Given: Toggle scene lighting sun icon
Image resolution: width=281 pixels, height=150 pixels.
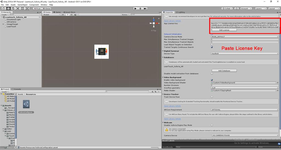Looking at the screenshot, I should coord(68,15).
